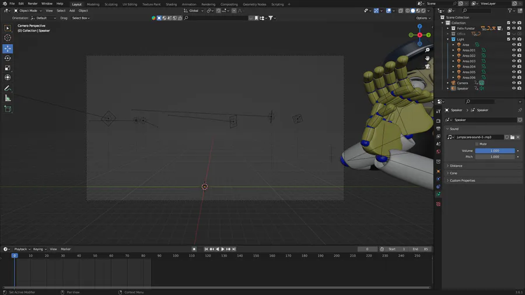
Task: Uncheck the Collection exclude checkbox
Action: [509, 23]
